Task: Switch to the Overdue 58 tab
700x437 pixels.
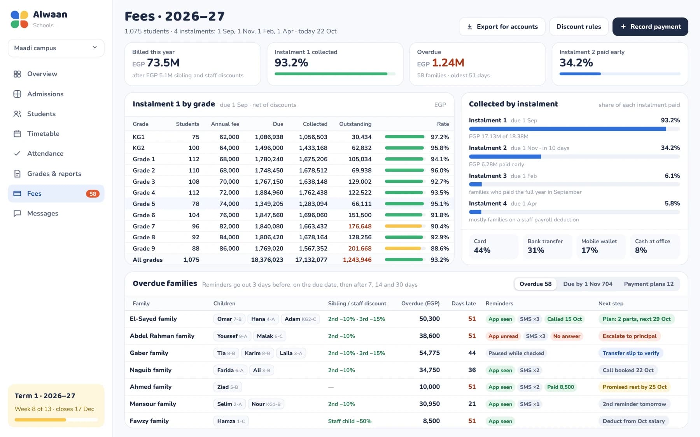Action: click(x=535, y=284)
